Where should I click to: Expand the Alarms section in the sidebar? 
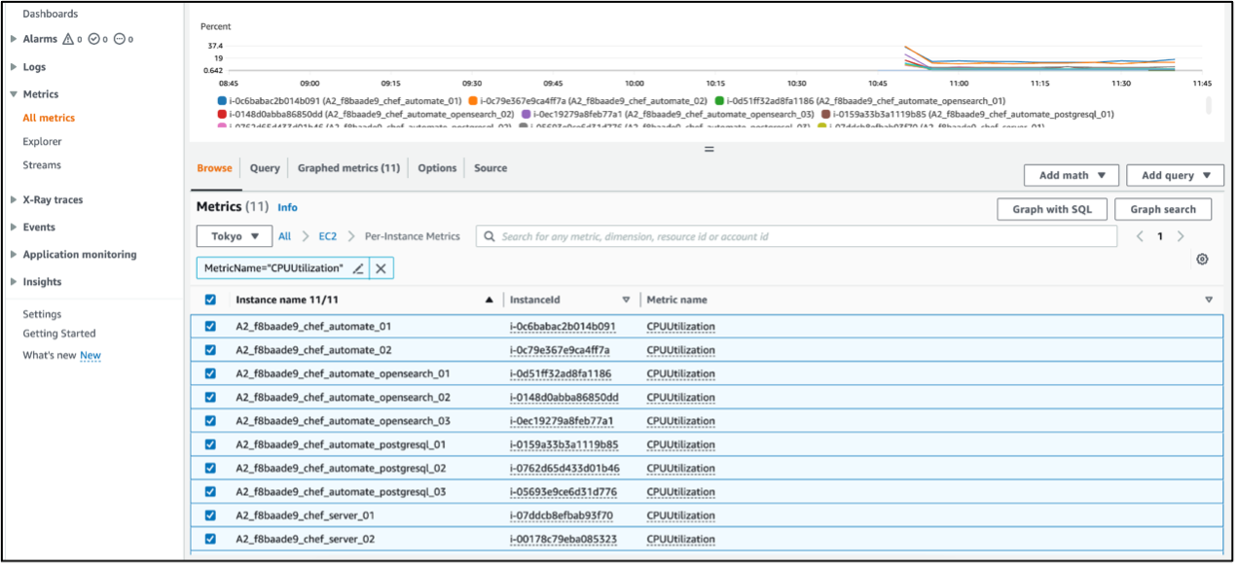coord(14,40)
